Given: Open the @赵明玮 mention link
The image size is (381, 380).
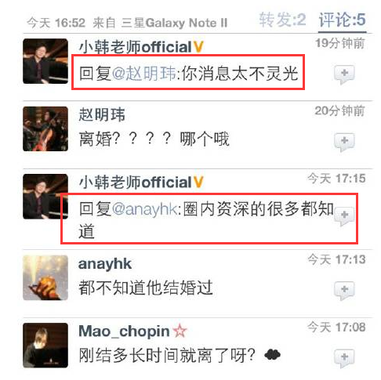Looking at the screenshot, I should pos(144,74).
